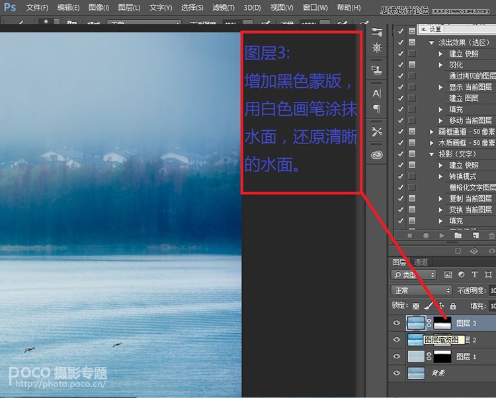Click the Record action button
Viewport: 496px width, 398px height.
click(x=426, y=235)
